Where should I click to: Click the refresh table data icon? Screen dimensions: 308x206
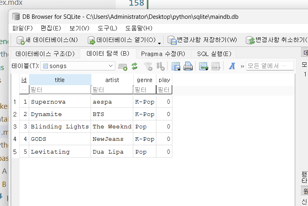pyautogui.click(x=134, y=66)
